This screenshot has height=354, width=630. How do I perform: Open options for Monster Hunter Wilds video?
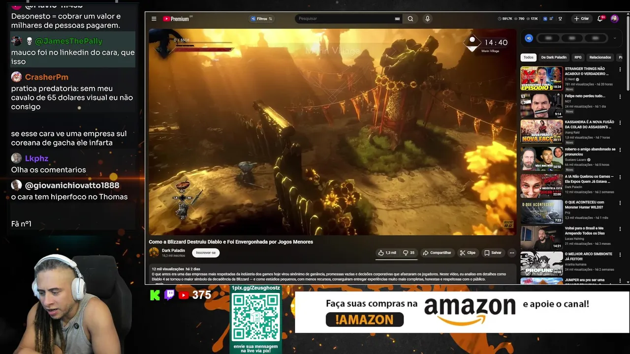(620, 203)
